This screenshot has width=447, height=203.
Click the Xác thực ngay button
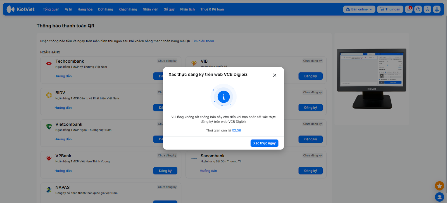point(264,143)
